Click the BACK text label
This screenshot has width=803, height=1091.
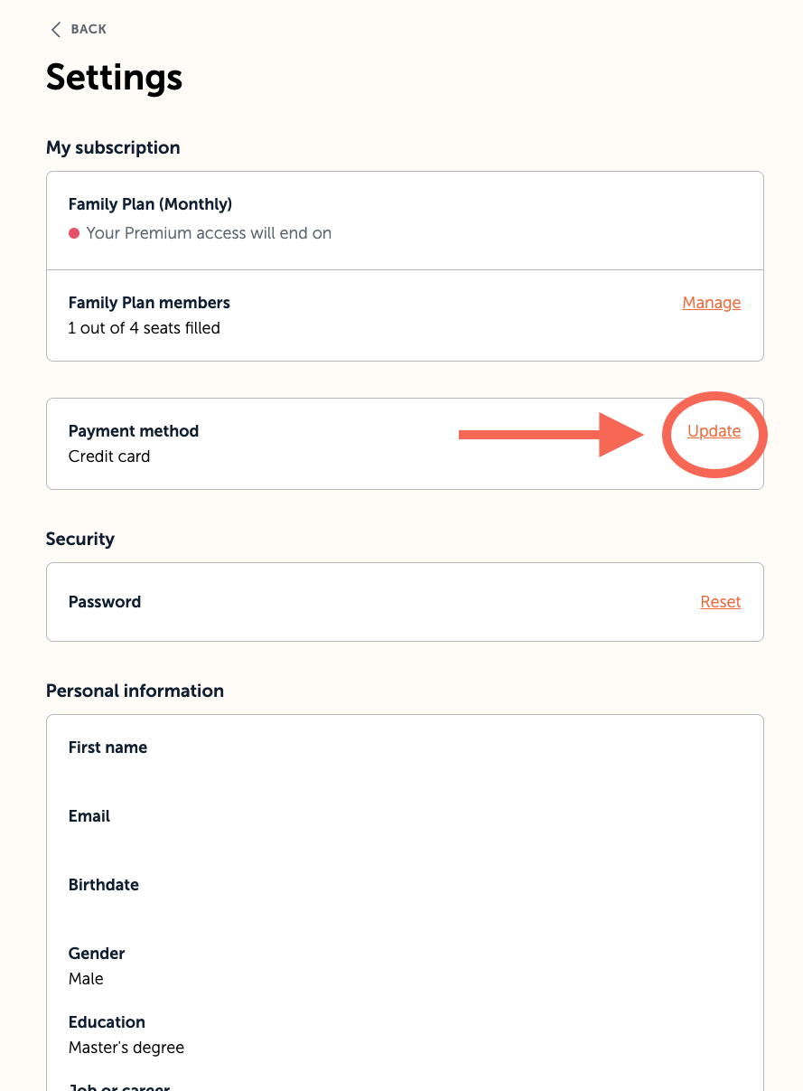click(89, 30)
